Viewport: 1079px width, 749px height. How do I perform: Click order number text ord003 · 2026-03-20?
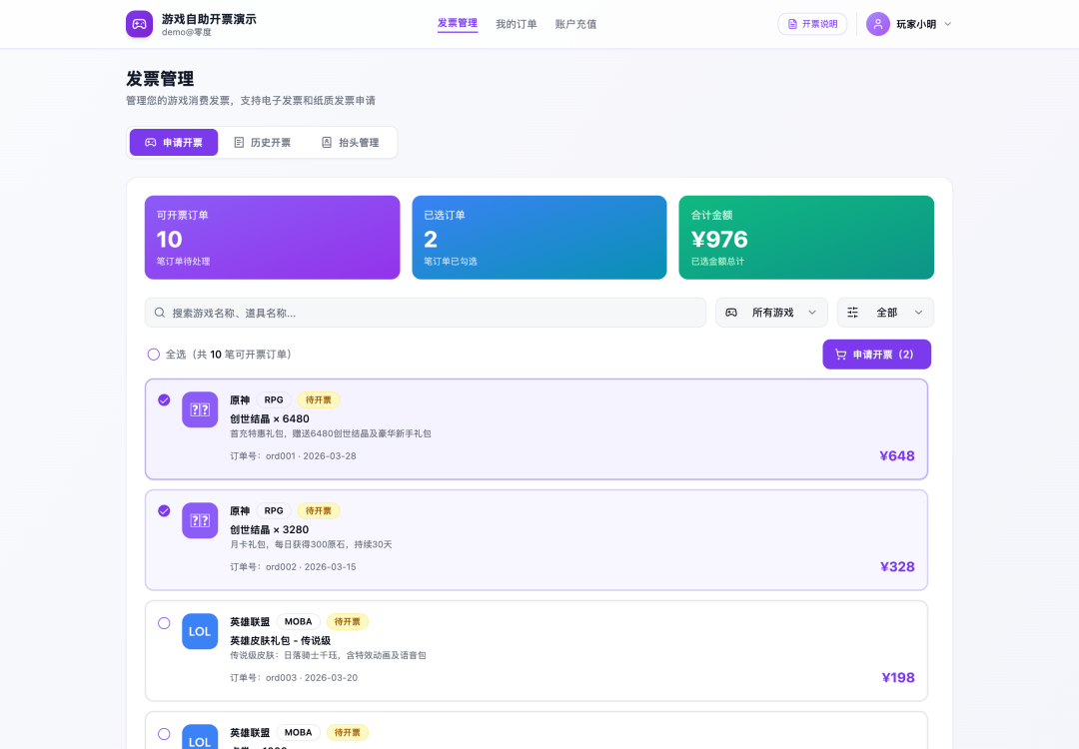coord(294,677)
